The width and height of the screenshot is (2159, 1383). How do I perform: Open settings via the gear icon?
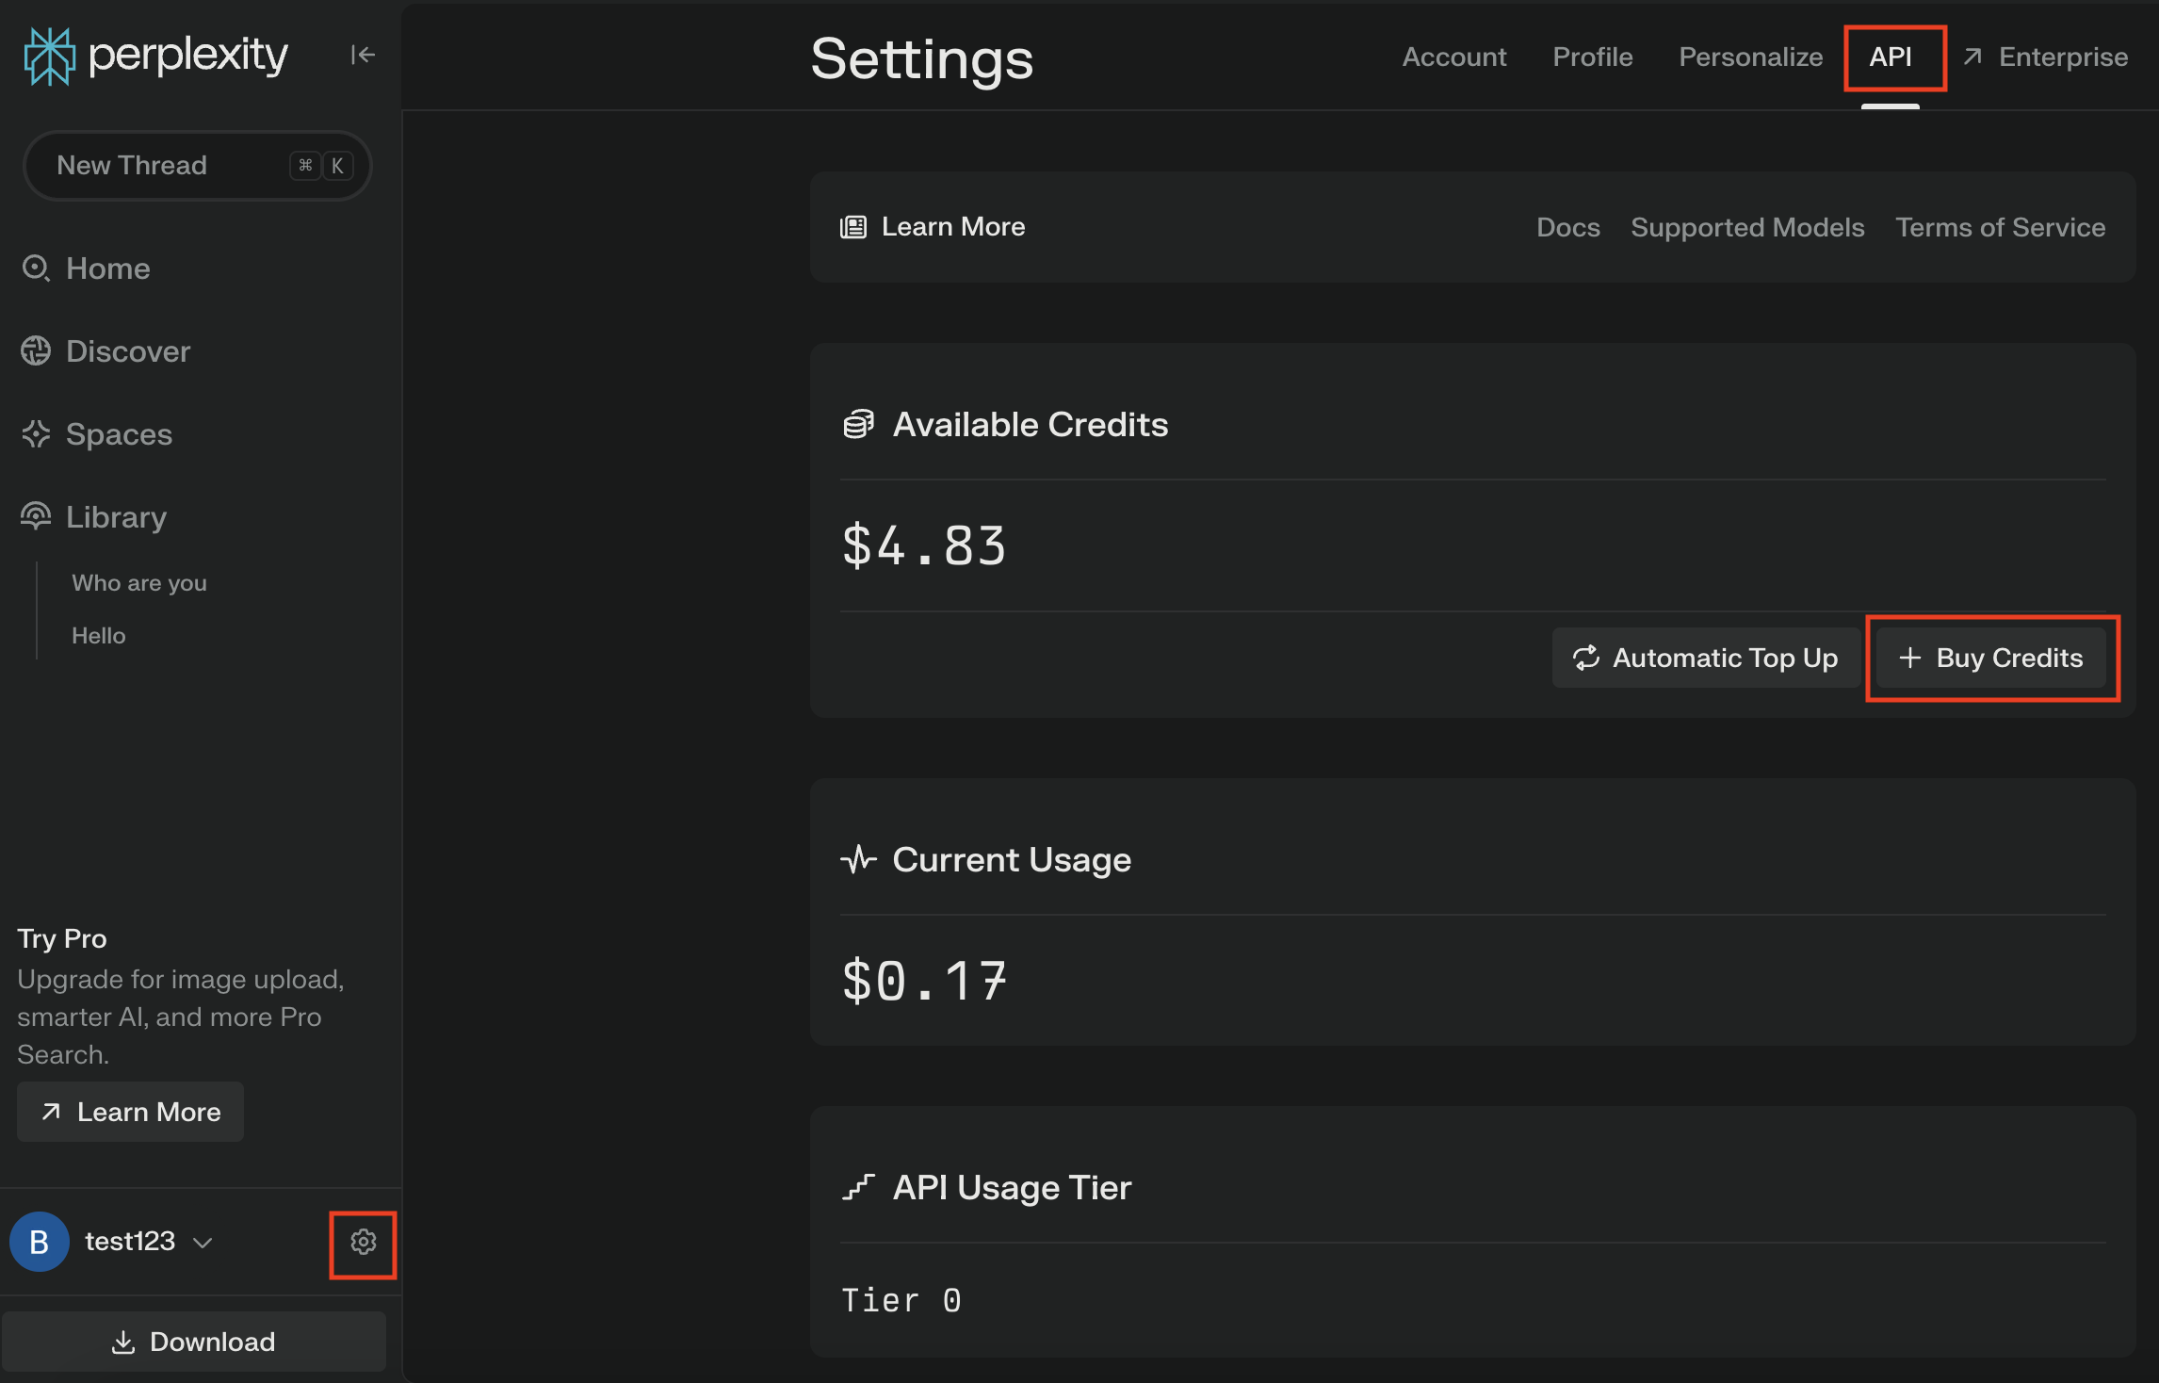pos(364,1243)
